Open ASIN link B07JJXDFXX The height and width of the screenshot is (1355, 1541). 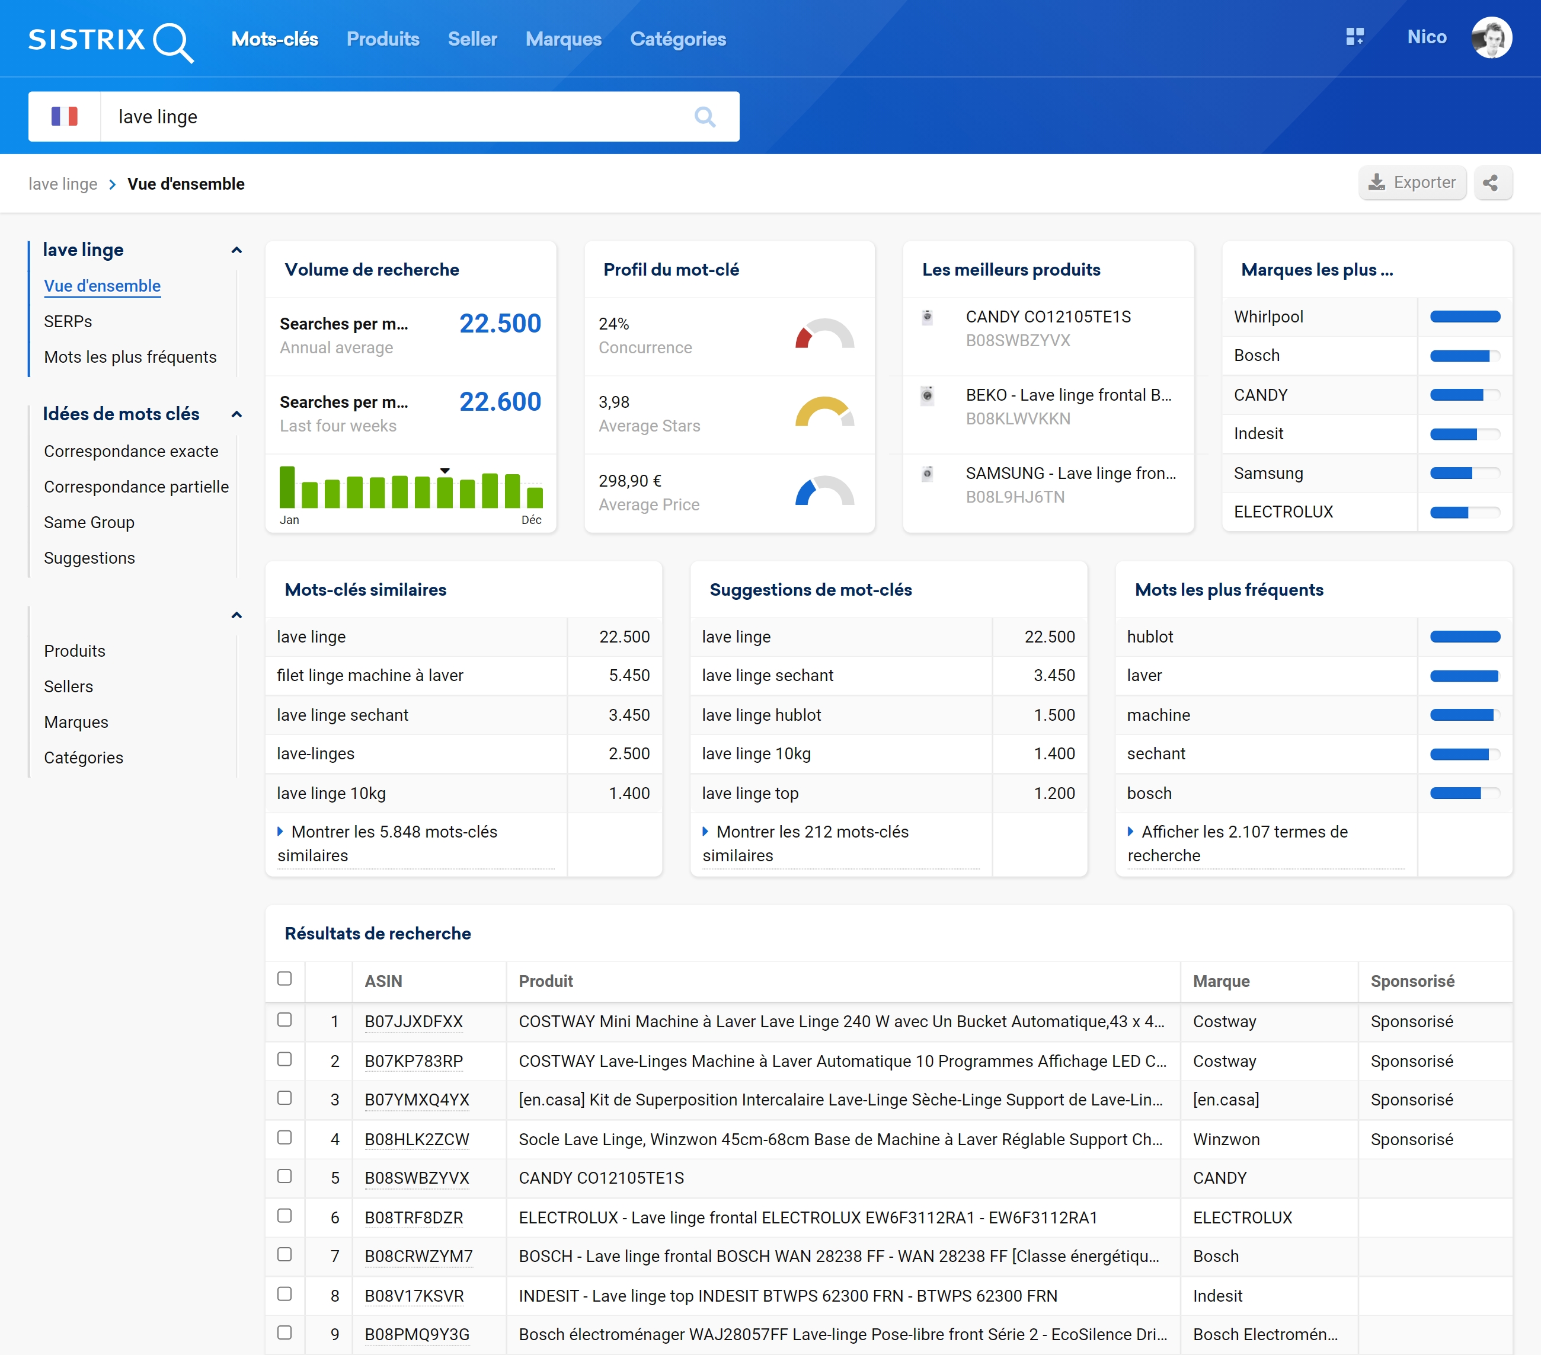coord(414,1022)
